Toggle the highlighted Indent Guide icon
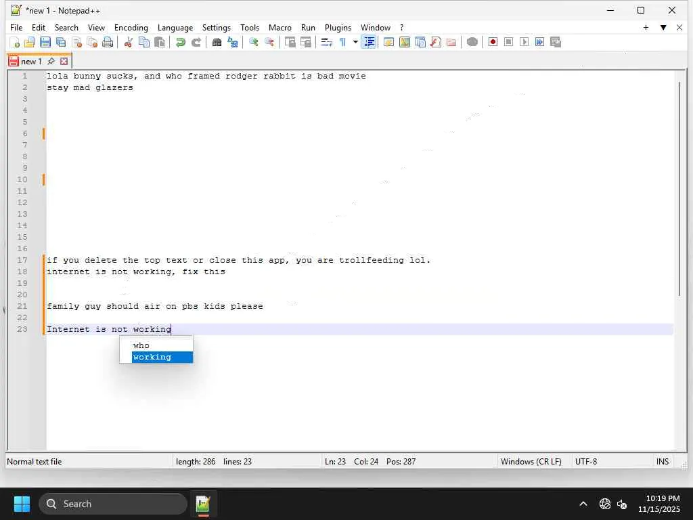This screenshot has height=520, width=693. click(x=369, y=42)
